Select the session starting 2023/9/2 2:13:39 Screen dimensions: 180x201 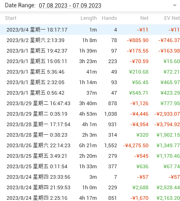click(x=90, y=40)
